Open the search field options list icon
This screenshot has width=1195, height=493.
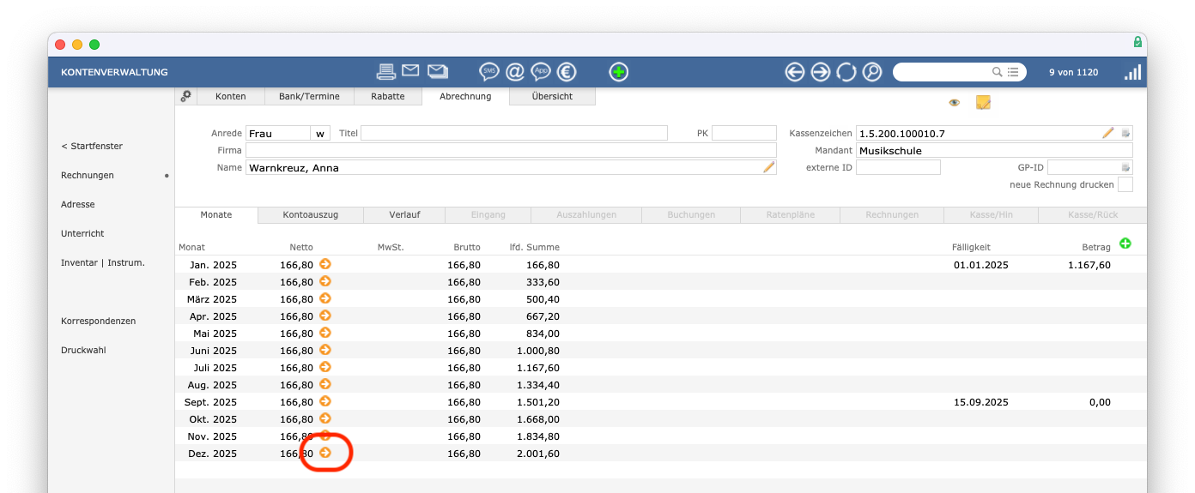[1013, 72]
